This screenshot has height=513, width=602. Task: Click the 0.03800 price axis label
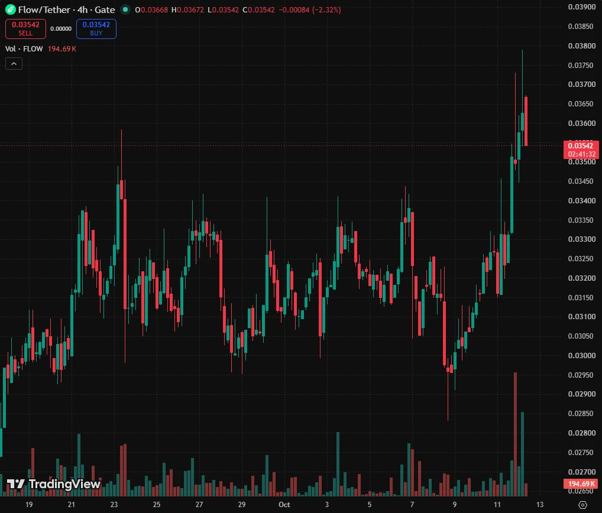(x=582, y=46)
